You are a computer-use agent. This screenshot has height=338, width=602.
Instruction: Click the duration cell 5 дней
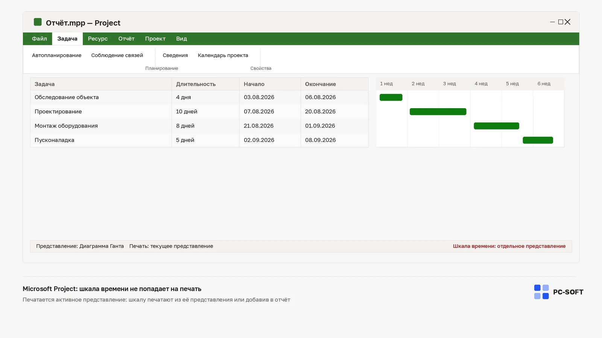[x=205, y=140]
